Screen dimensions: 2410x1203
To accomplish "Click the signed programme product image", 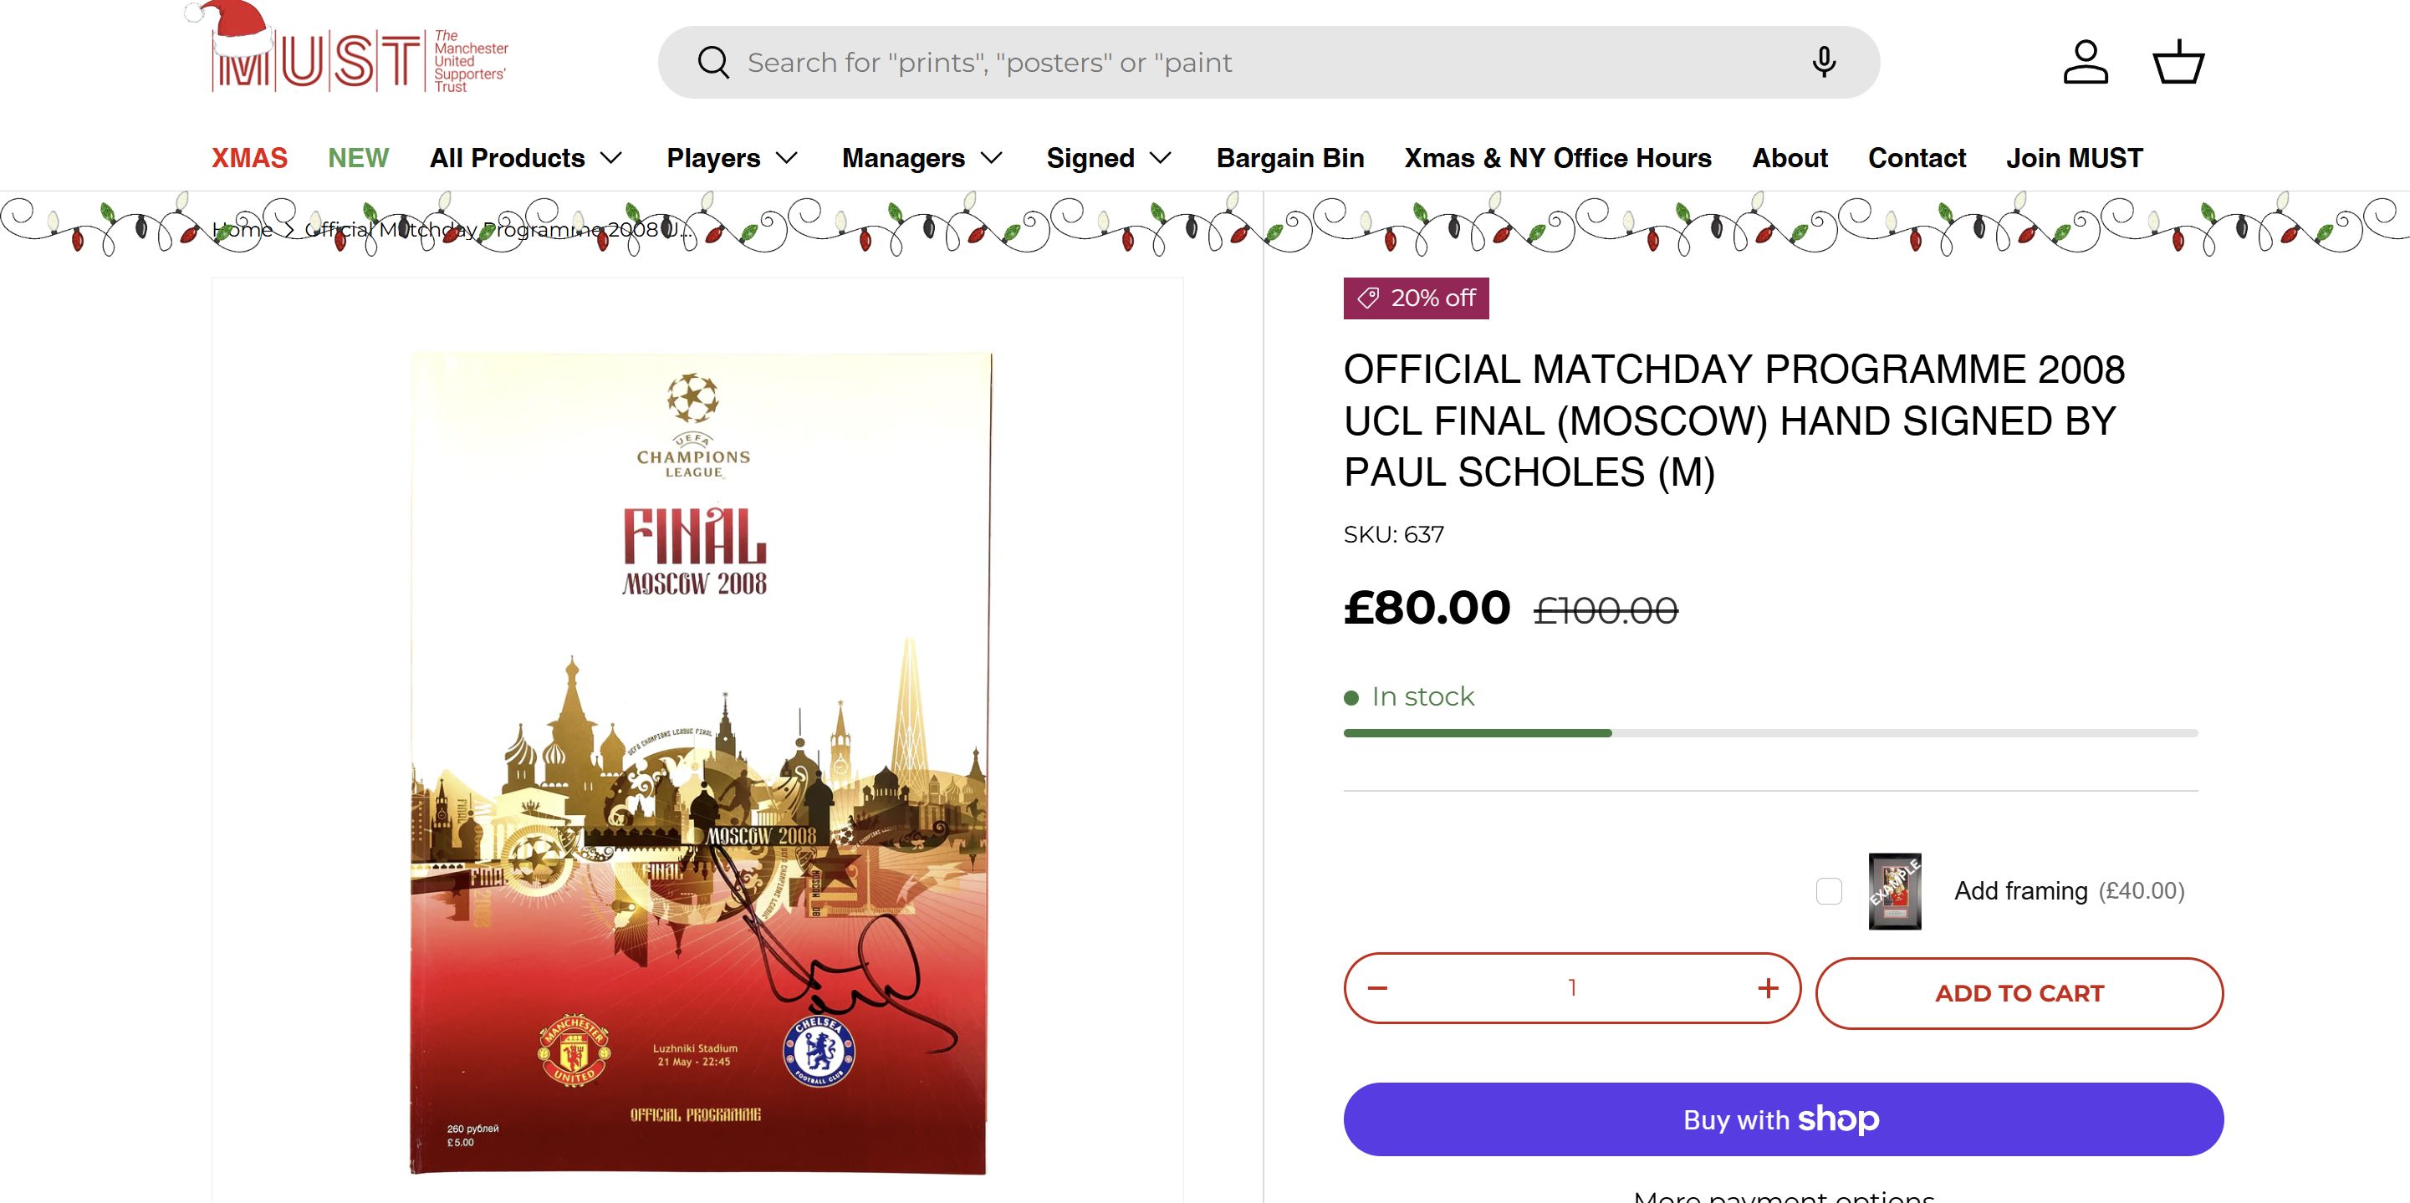I will pos(698,762).
